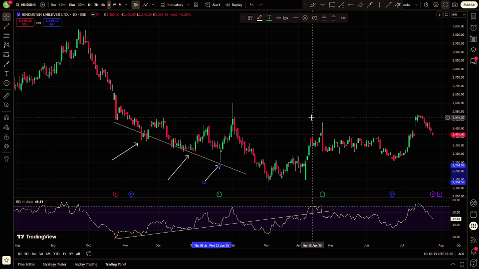Take a chart snapshot with camera icon
The height and width of the screenshot is (269, 479).
[x=455, y=5]
